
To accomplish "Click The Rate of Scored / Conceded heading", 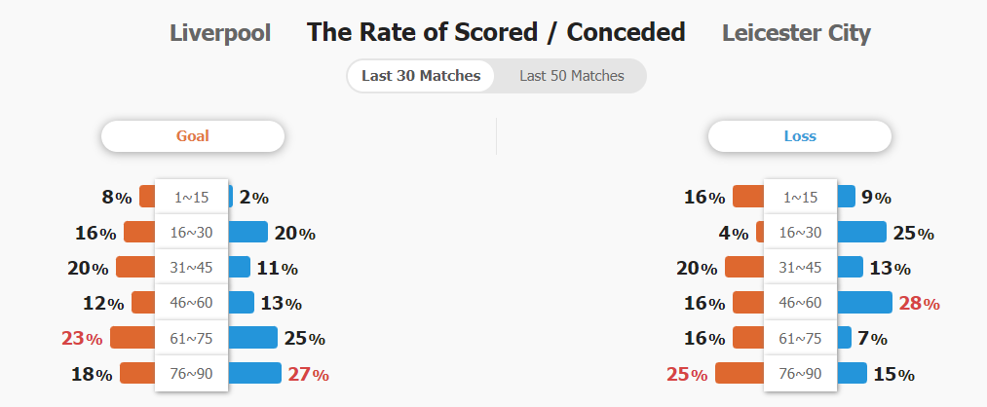I will tap(496, 32).
